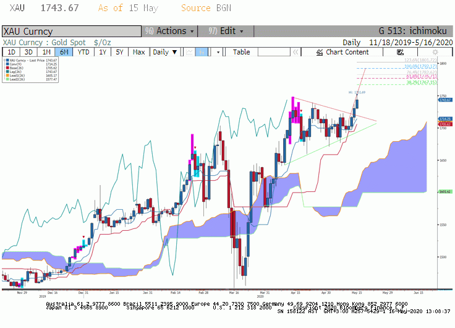455x328 pixels.
Task: Click the 61.8% Fibonacci level label
Action: pyautogui.click(x=422, y=76)
